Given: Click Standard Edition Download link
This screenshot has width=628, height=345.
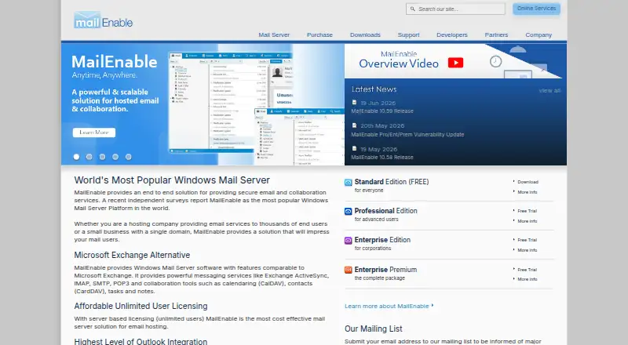Looking at the screenshot, I should coord(528,182).
